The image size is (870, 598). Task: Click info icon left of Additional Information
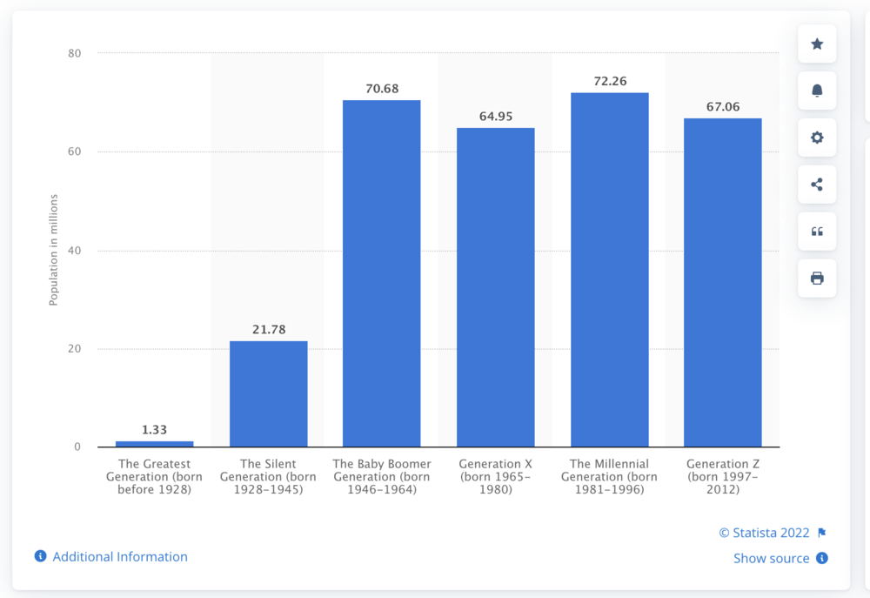point(40,556)
